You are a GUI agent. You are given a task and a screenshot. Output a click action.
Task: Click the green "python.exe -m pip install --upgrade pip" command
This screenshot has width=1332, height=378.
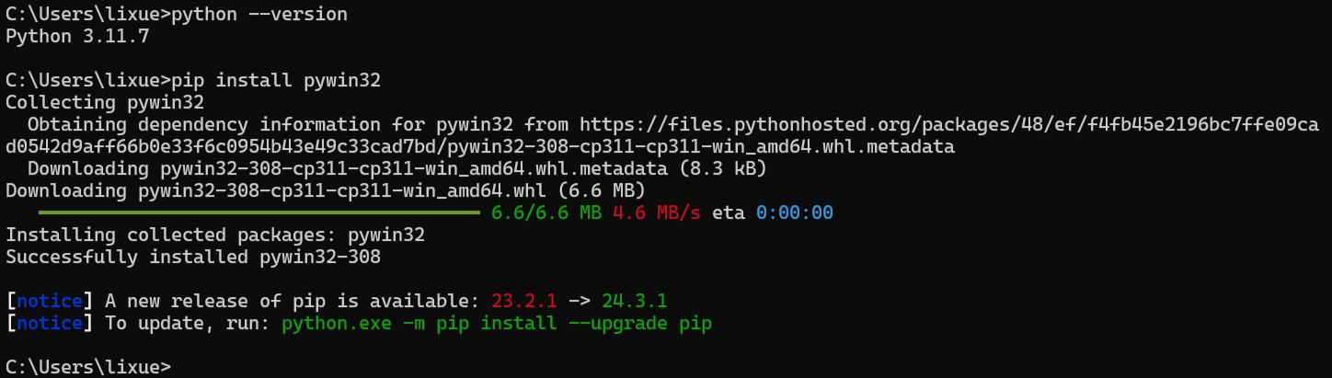click(x=497, y=324)
